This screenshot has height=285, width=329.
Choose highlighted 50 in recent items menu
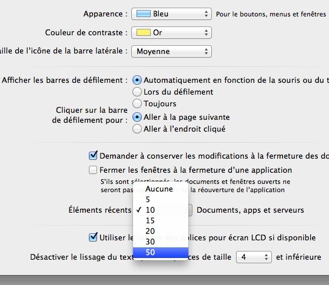pyautogui.click(x=161, y=252)
